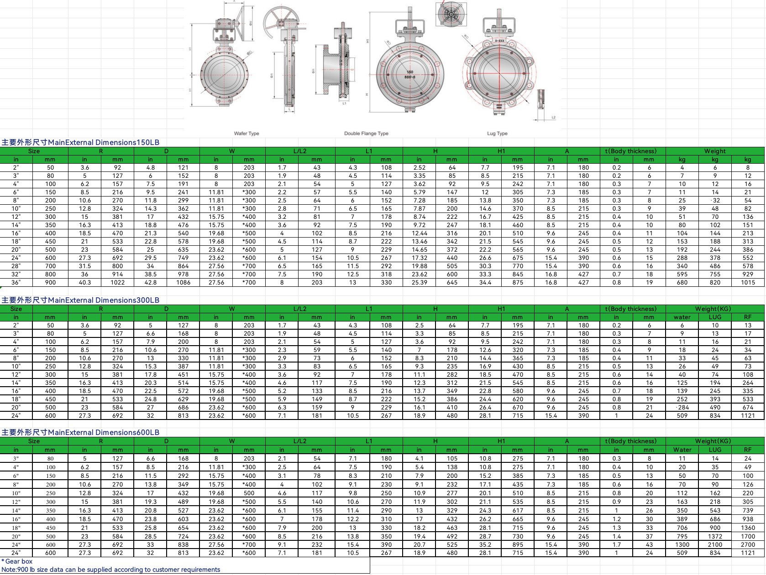The image size is (766, 575).
Task: Select cell with value 1022
Action: pyautogui.click(x=117, y=283)
